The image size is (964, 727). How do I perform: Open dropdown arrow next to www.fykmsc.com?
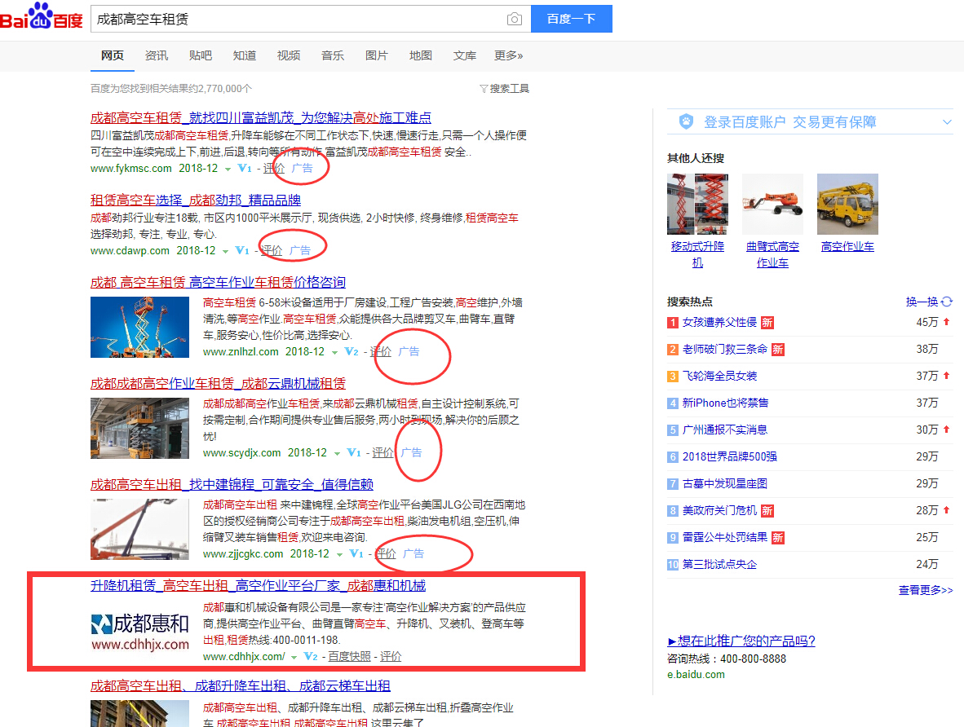coord(228,169)
